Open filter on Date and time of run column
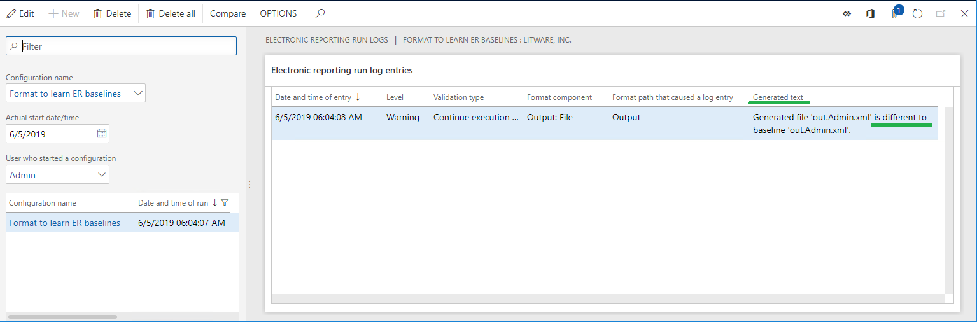The width and height of the screenshot is (977, 322). 225,202
